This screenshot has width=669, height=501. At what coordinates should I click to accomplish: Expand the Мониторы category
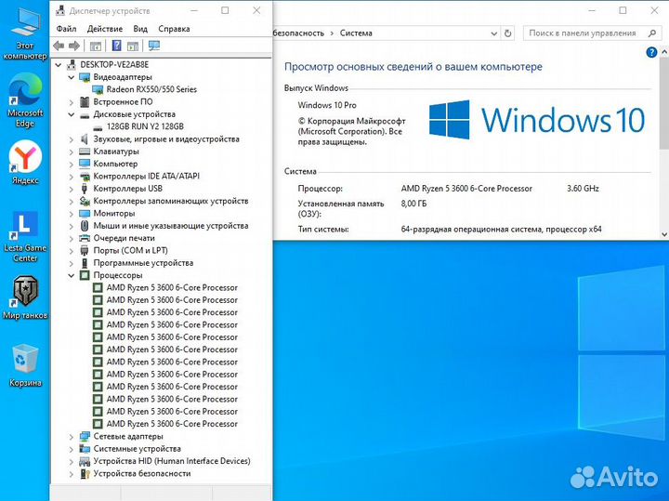click(x=72, y=214)
